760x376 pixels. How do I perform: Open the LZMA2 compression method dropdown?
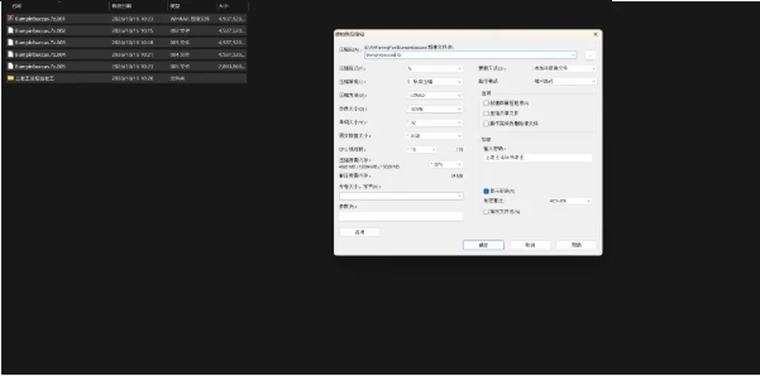(435, 96)
